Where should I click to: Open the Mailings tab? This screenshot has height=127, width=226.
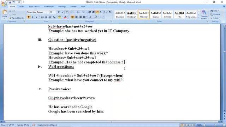[x=62, y=6]
